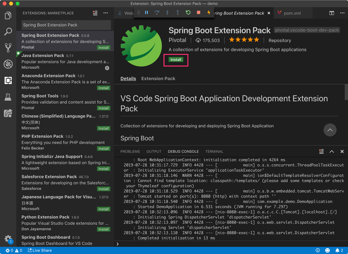Open the Explorer view in activity bar
Viewport: 348px width, 254px height.
(8, 15)
